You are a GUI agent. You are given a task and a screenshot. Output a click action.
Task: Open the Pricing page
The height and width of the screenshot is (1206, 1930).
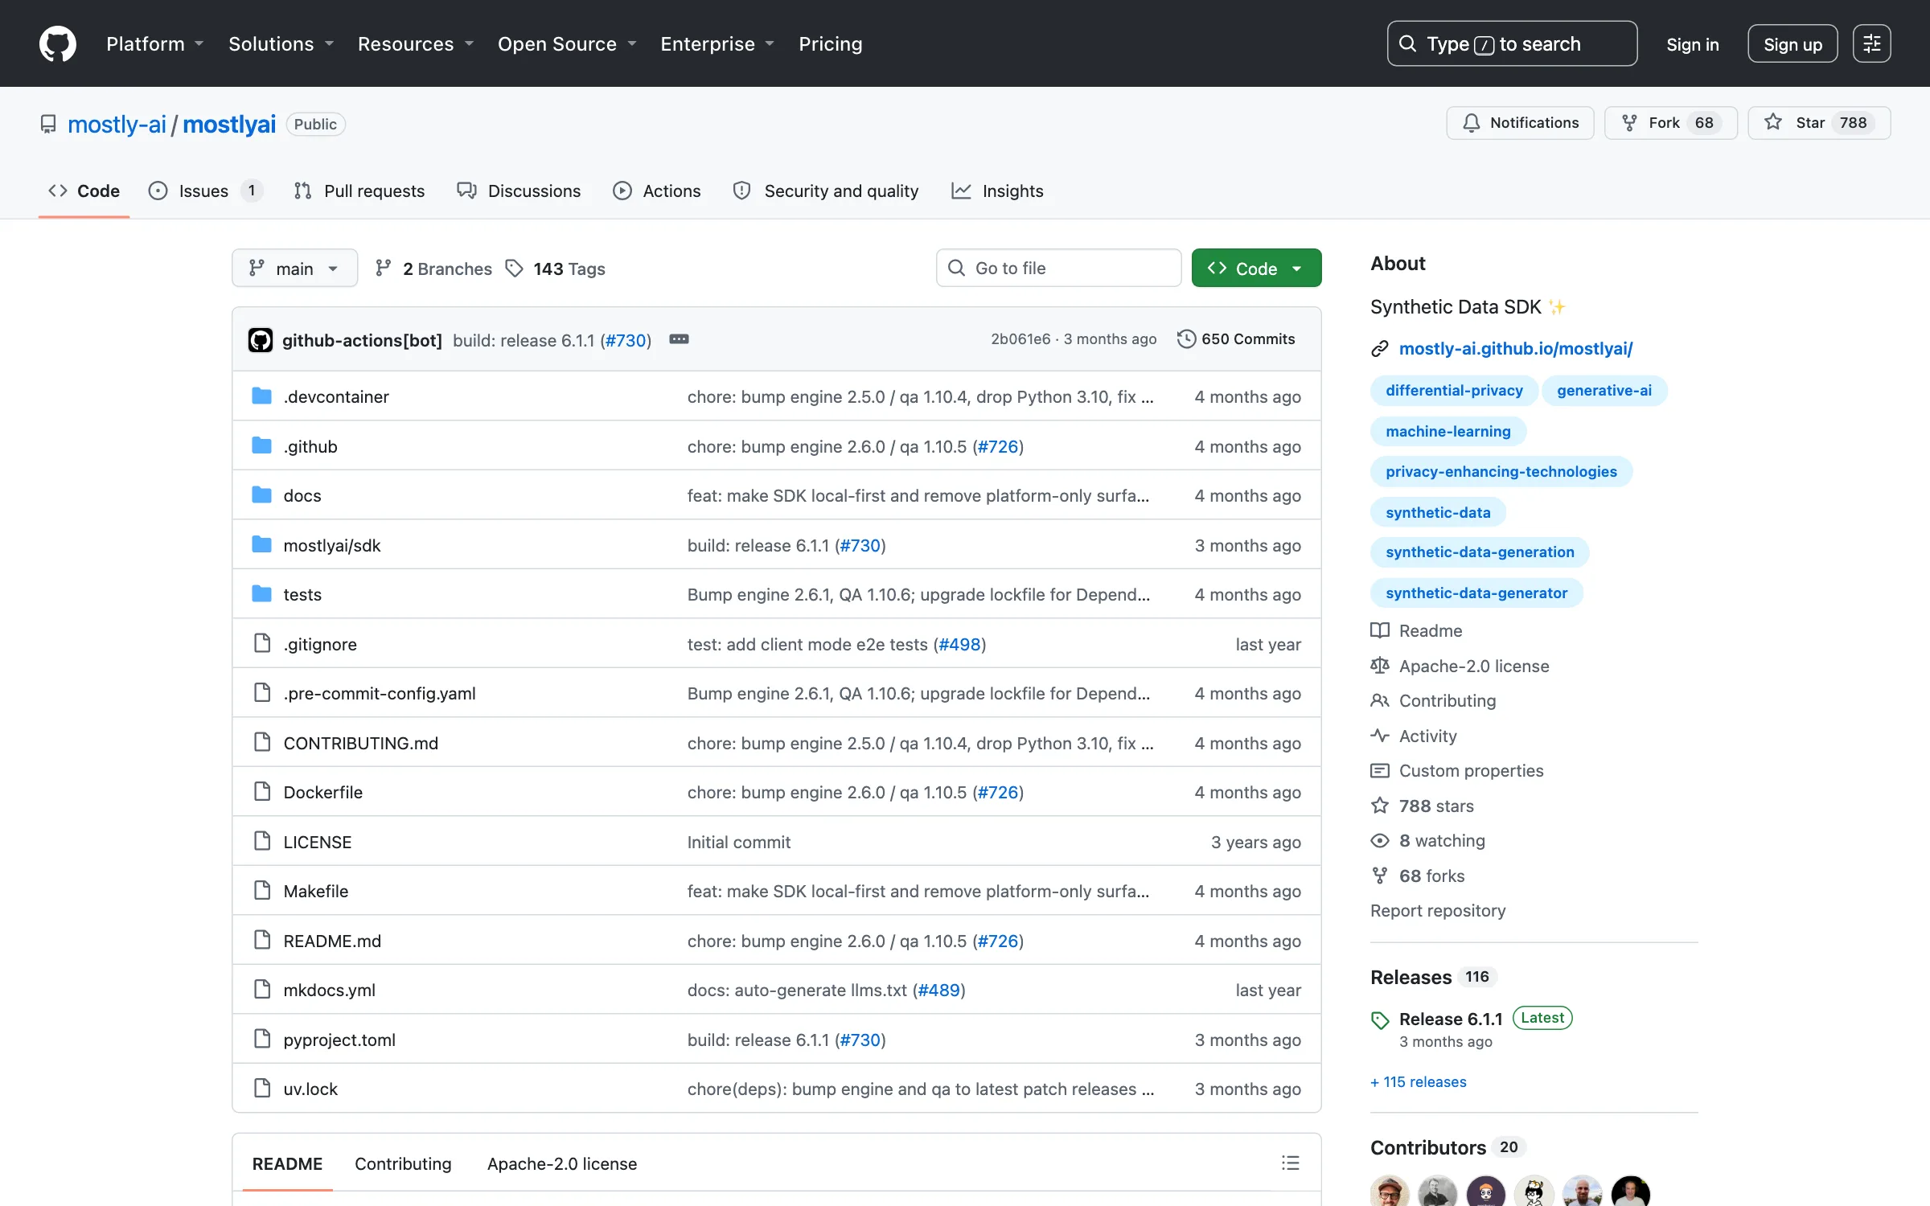830,43
